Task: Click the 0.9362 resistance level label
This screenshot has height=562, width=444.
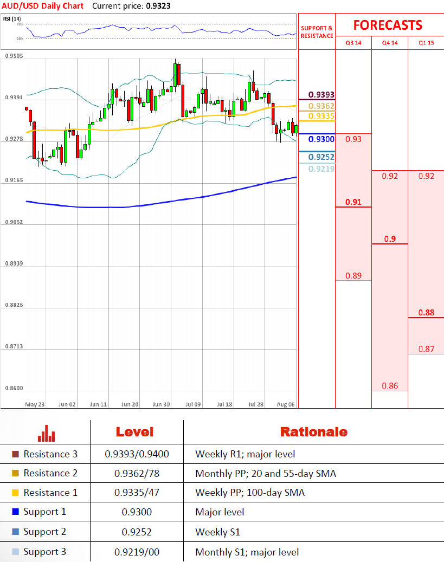Action: click(321, 106)
